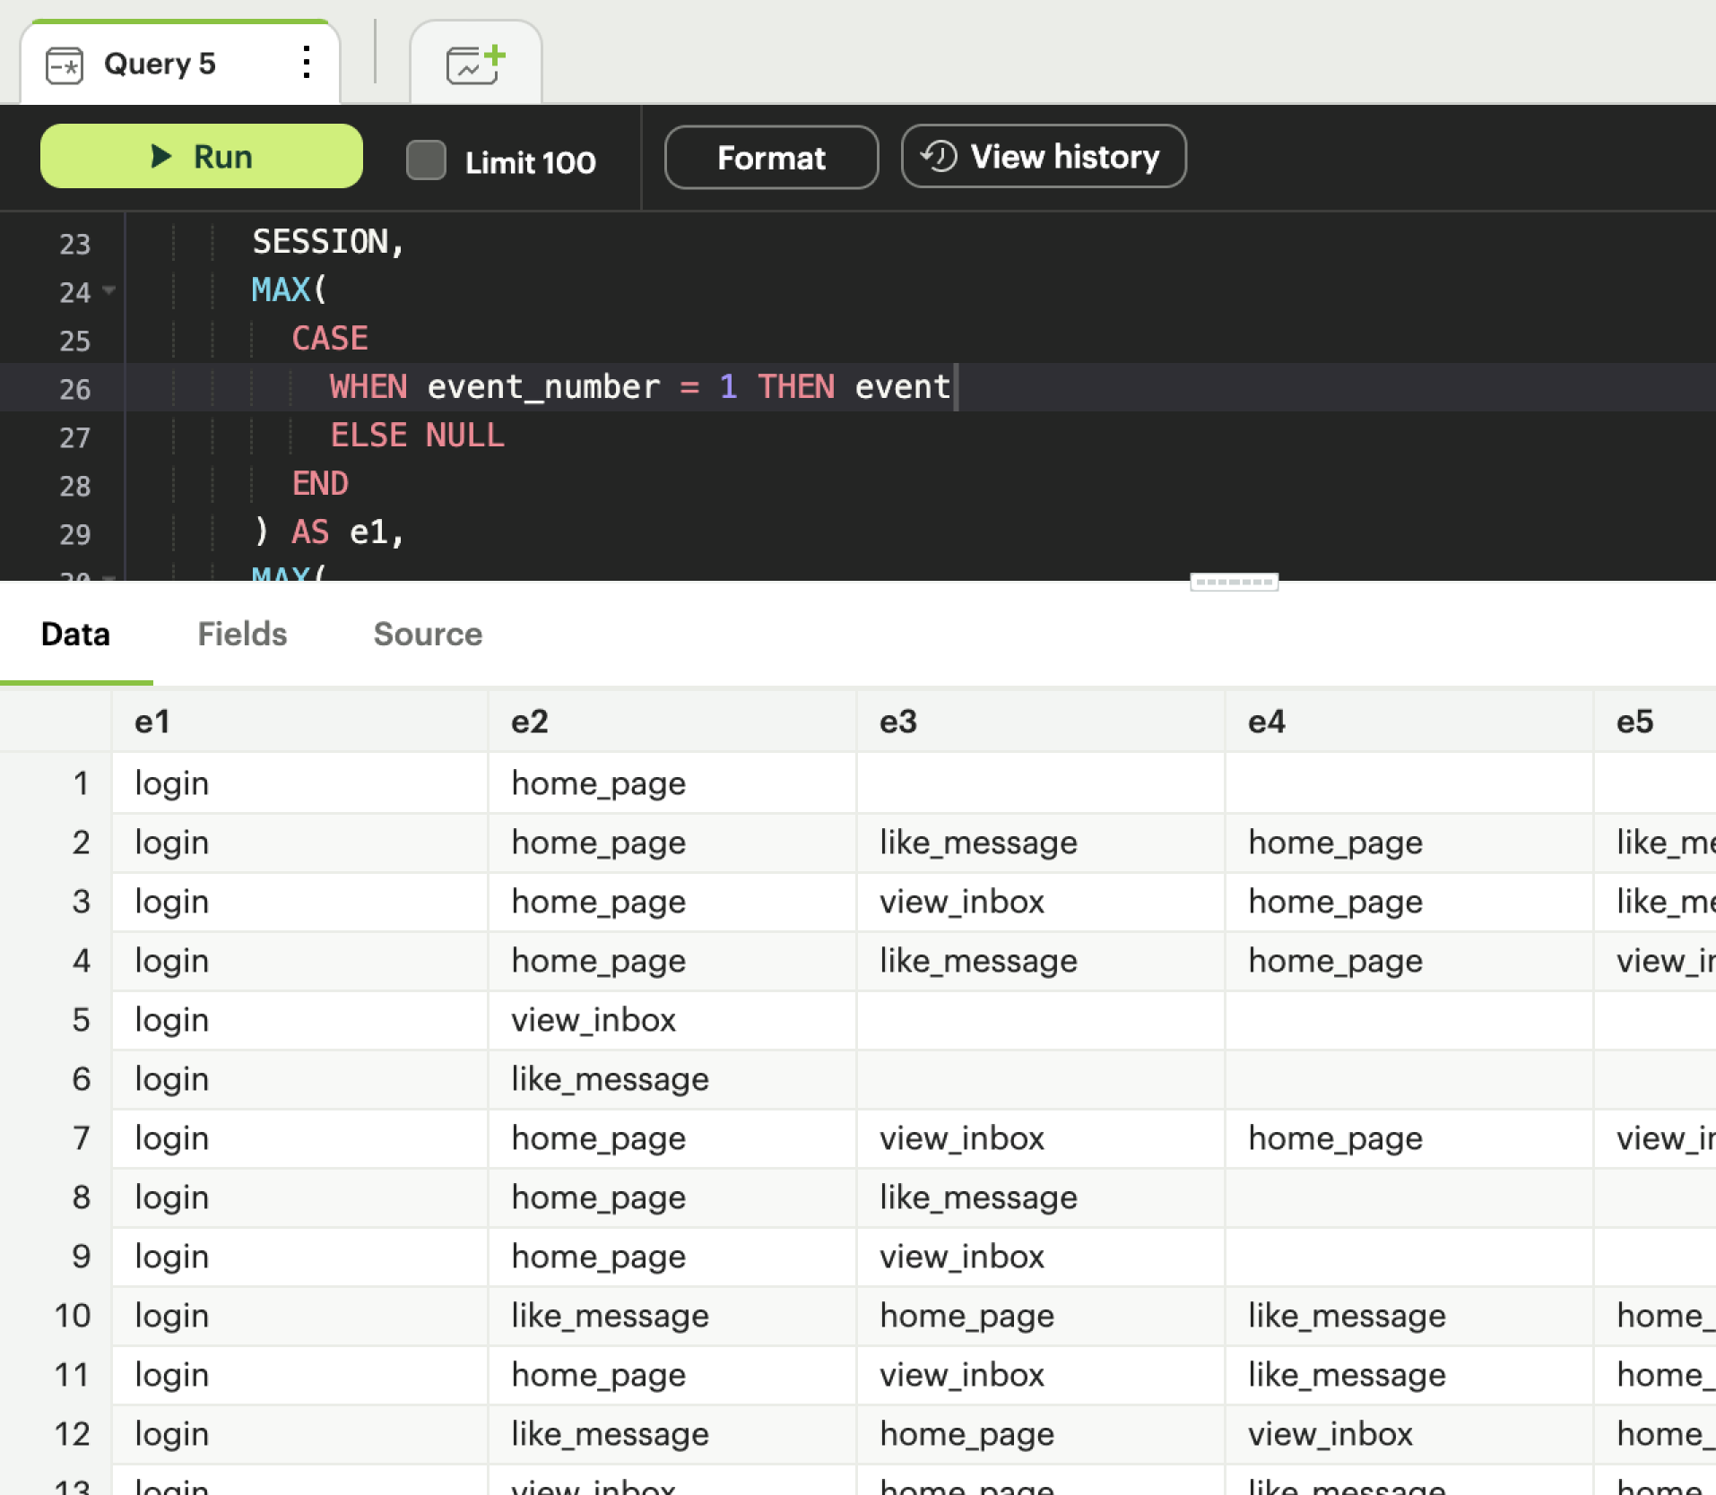Add a new chart tab with plus icon
The image size is (1716, 1495).
click(x=475, y=64)
